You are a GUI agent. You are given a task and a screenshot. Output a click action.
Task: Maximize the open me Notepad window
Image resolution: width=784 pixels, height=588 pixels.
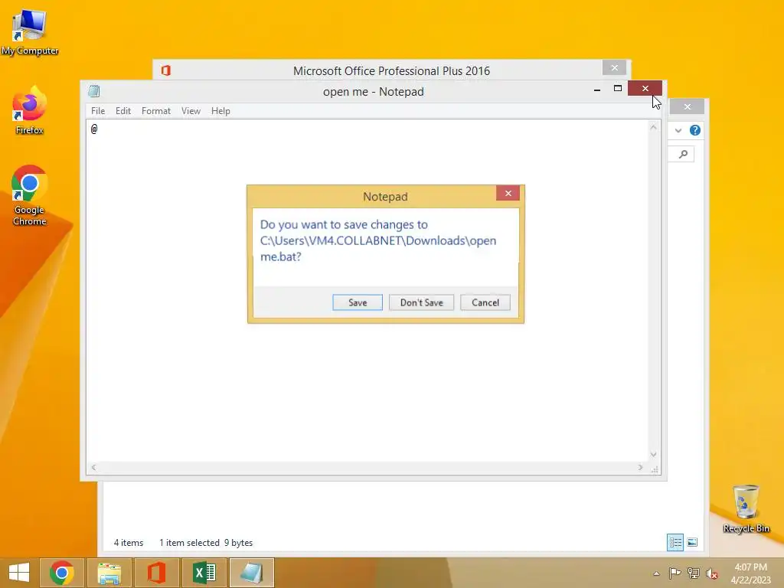[x=618, y=89]
